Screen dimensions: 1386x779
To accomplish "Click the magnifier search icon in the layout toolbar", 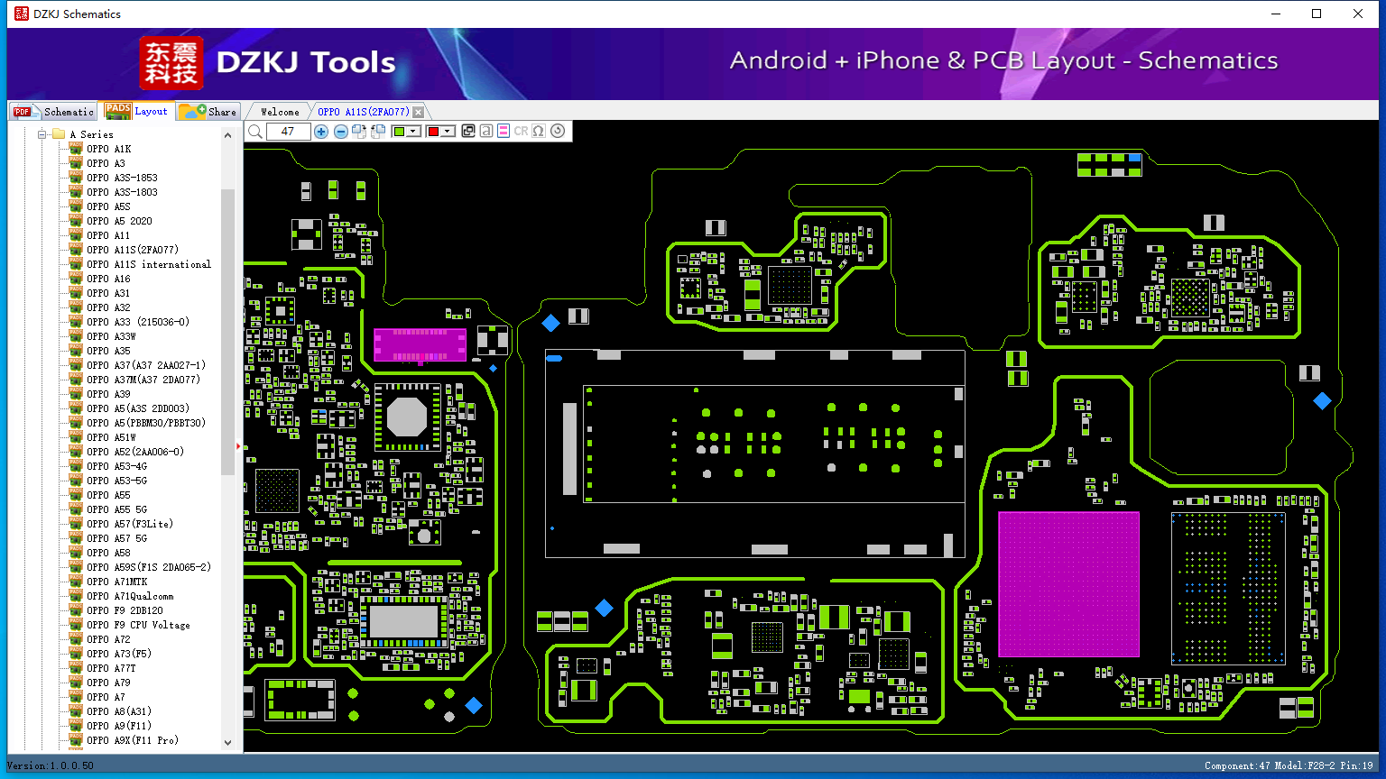I will [255, 132].
